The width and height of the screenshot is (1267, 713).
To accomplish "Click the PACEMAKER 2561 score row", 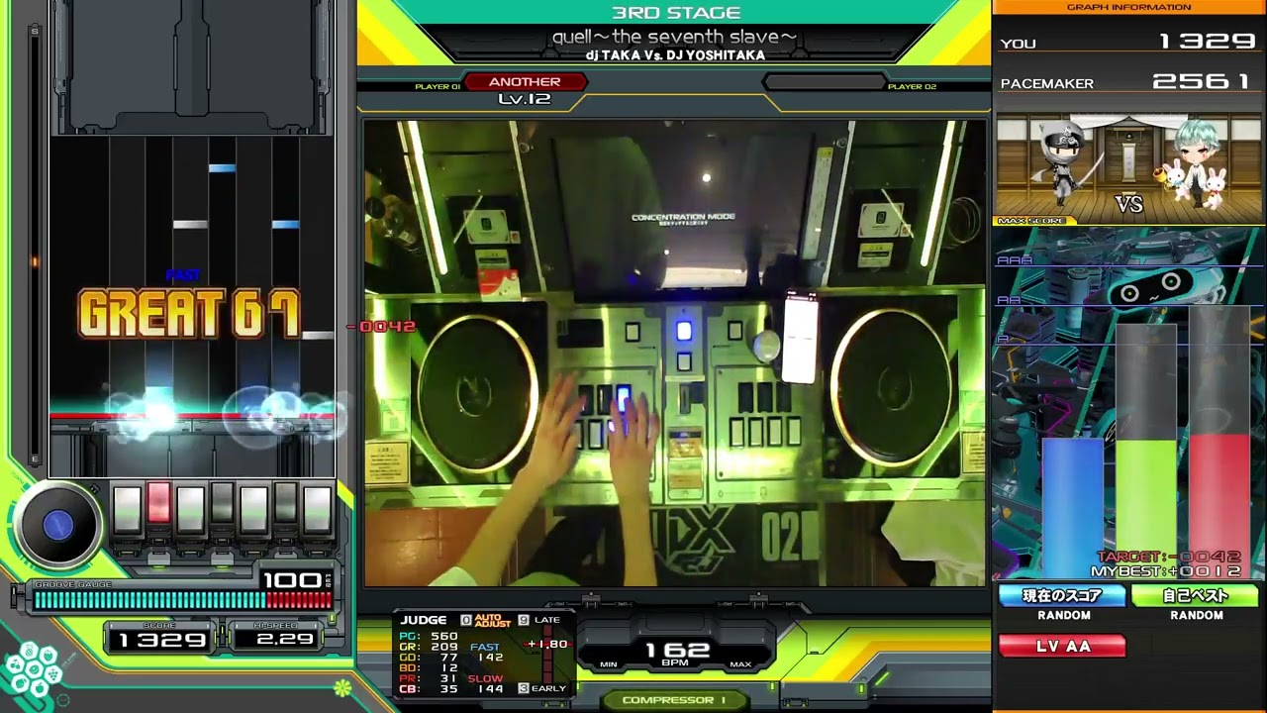I will 1128,82.
